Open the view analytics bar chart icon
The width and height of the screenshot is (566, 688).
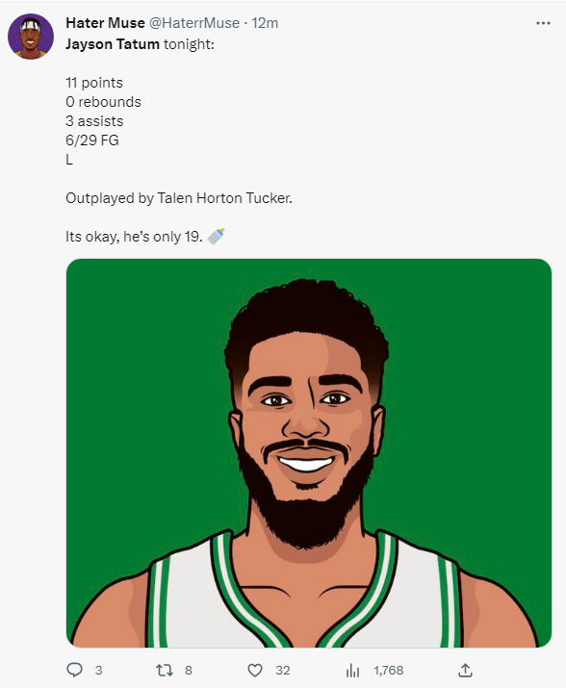tap(352, 670)
